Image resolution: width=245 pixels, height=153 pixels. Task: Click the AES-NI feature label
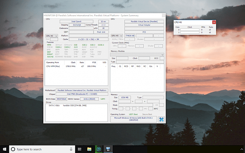point(50,57)
